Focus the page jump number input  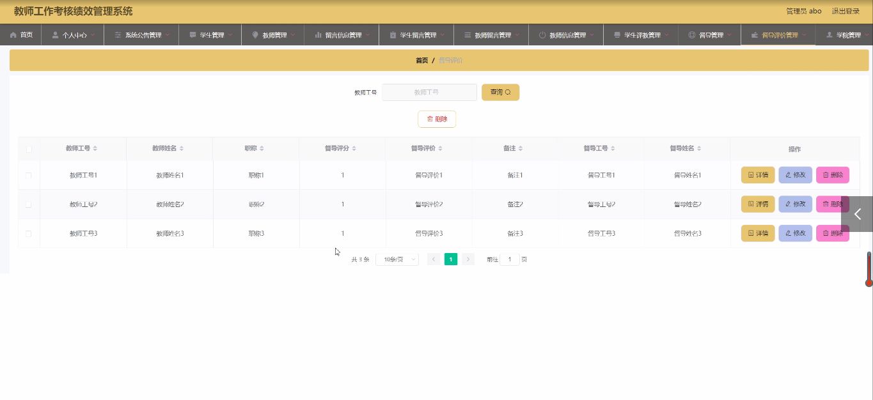[510, 259]
